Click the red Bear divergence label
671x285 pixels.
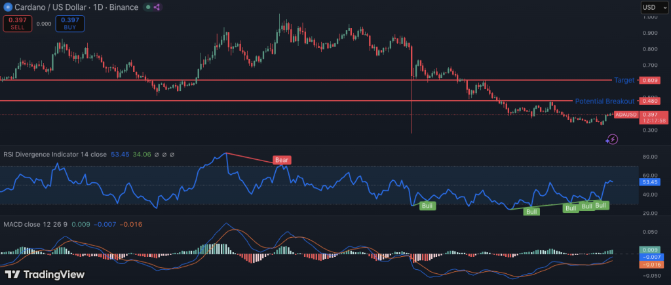(x=282, y=160)
